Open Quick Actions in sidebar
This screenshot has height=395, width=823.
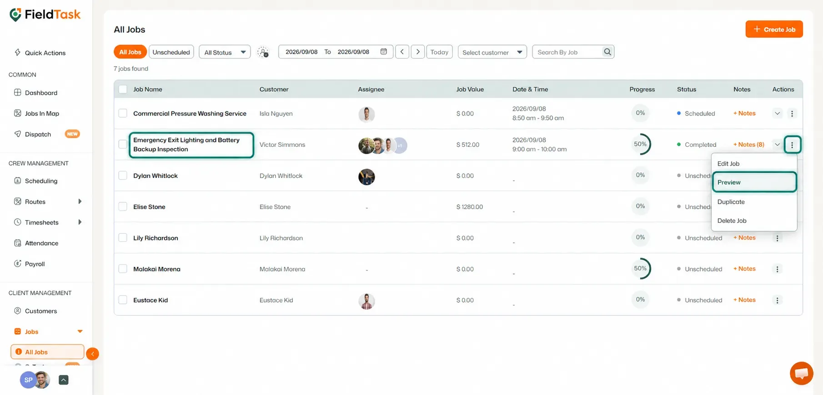[40, 53]
